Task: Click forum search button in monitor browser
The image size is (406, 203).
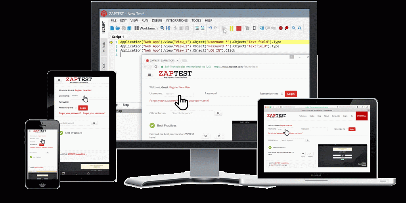Action: tap(218, 113)
